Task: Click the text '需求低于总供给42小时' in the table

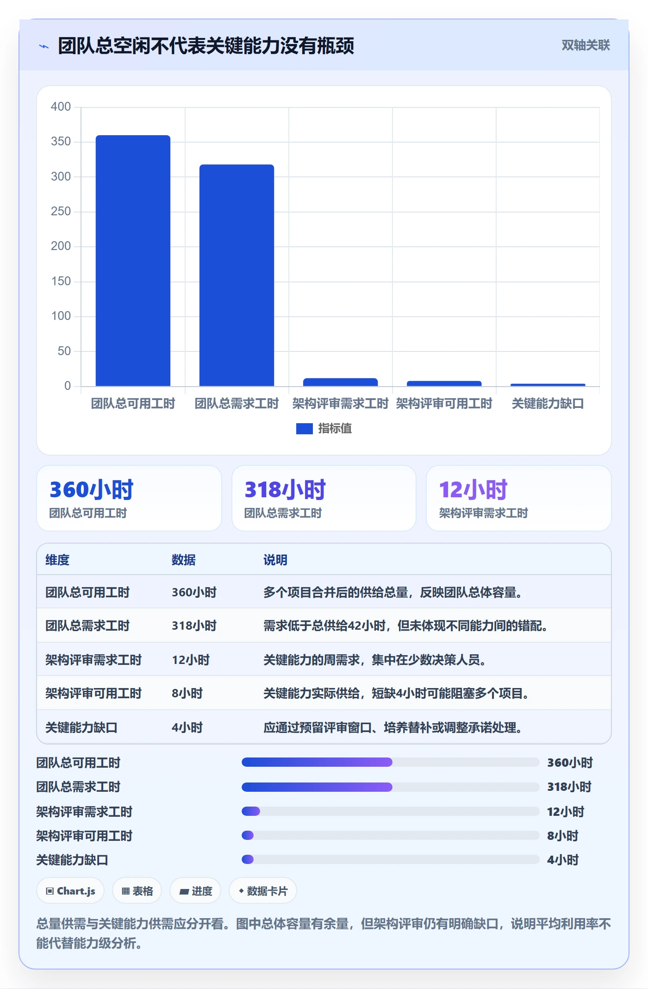Action: (325, 626)
